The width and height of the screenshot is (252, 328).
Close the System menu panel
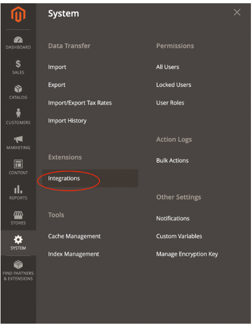point(237,12)
